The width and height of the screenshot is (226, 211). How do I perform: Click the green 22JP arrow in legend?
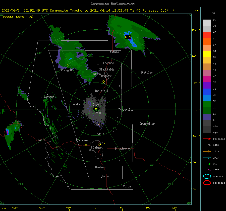click(x=207, y=164)
